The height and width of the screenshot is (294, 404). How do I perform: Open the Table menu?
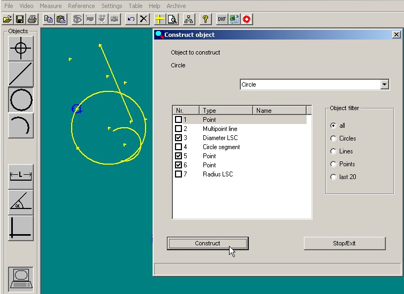(x=135, y=6)
